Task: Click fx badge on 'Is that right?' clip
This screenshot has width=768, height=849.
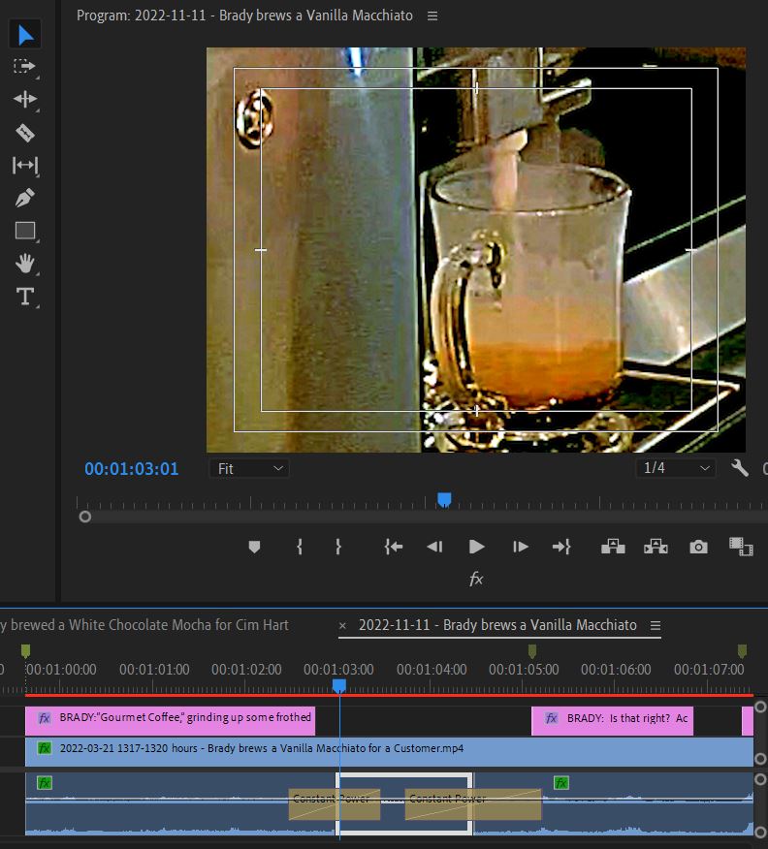Action: point(552,718)
